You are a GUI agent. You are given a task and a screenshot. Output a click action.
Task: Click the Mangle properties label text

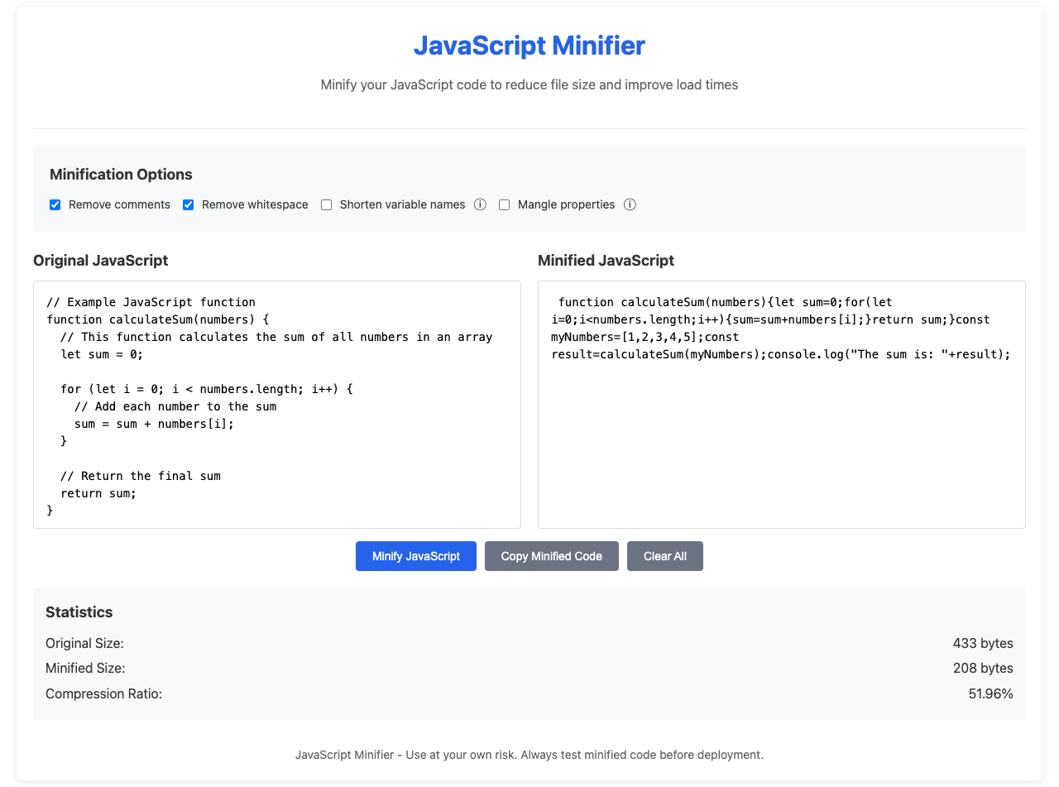566,204
